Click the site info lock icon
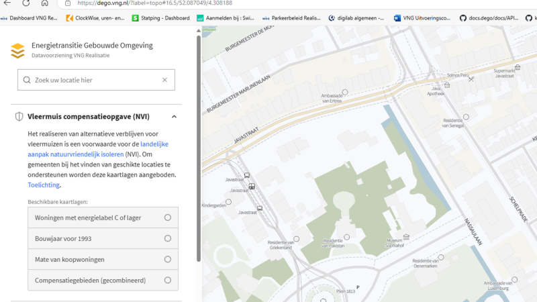The width and height of the screenshot is (537, 302). (x=68, y=3)
